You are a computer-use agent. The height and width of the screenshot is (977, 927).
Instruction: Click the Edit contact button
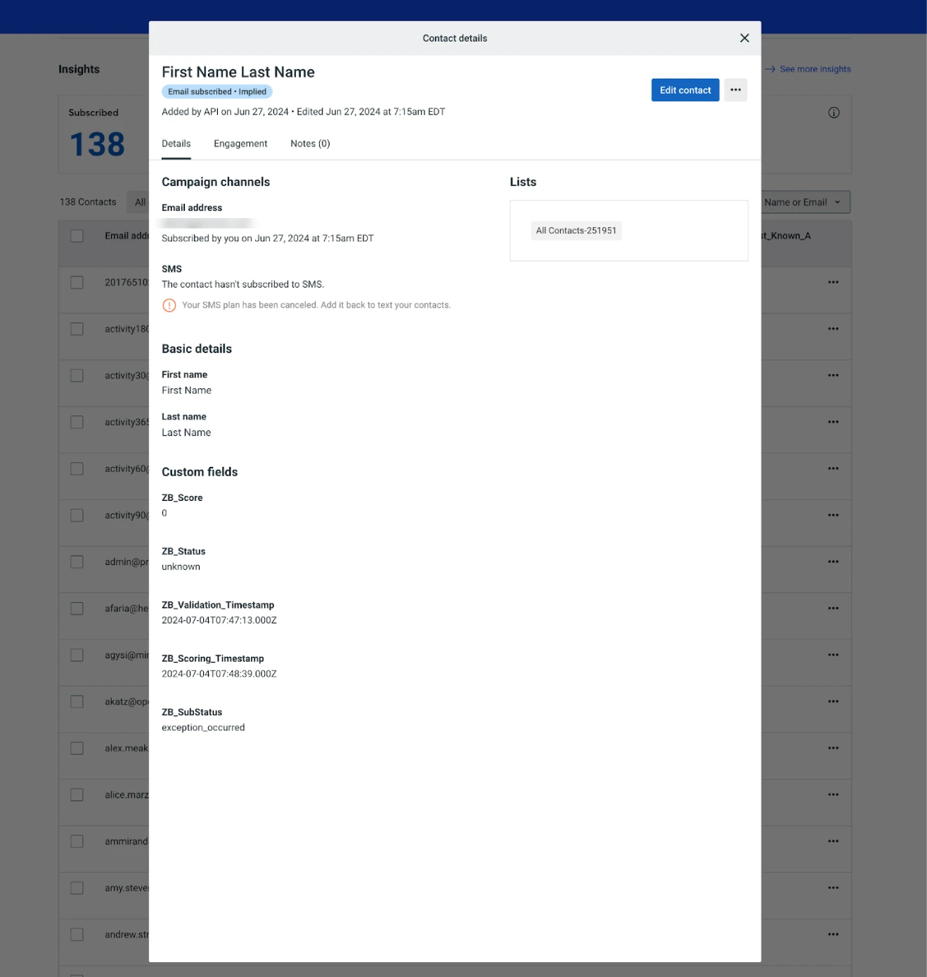coord(685,89)
